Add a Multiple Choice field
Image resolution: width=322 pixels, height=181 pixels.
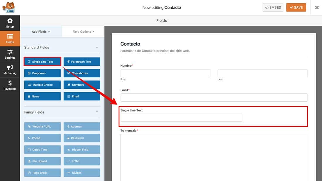click(42, 85)
